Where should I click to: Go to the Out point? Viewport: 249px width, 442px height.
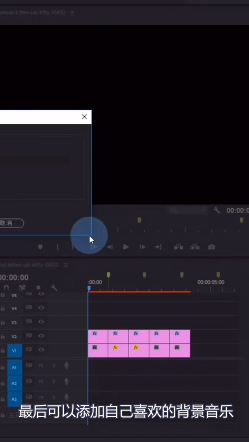tap(159, 247)
